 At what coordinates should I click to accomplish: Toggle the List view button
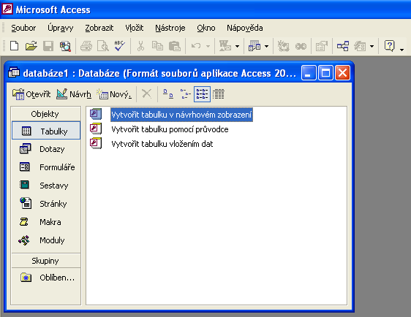(x=202, y=94)
